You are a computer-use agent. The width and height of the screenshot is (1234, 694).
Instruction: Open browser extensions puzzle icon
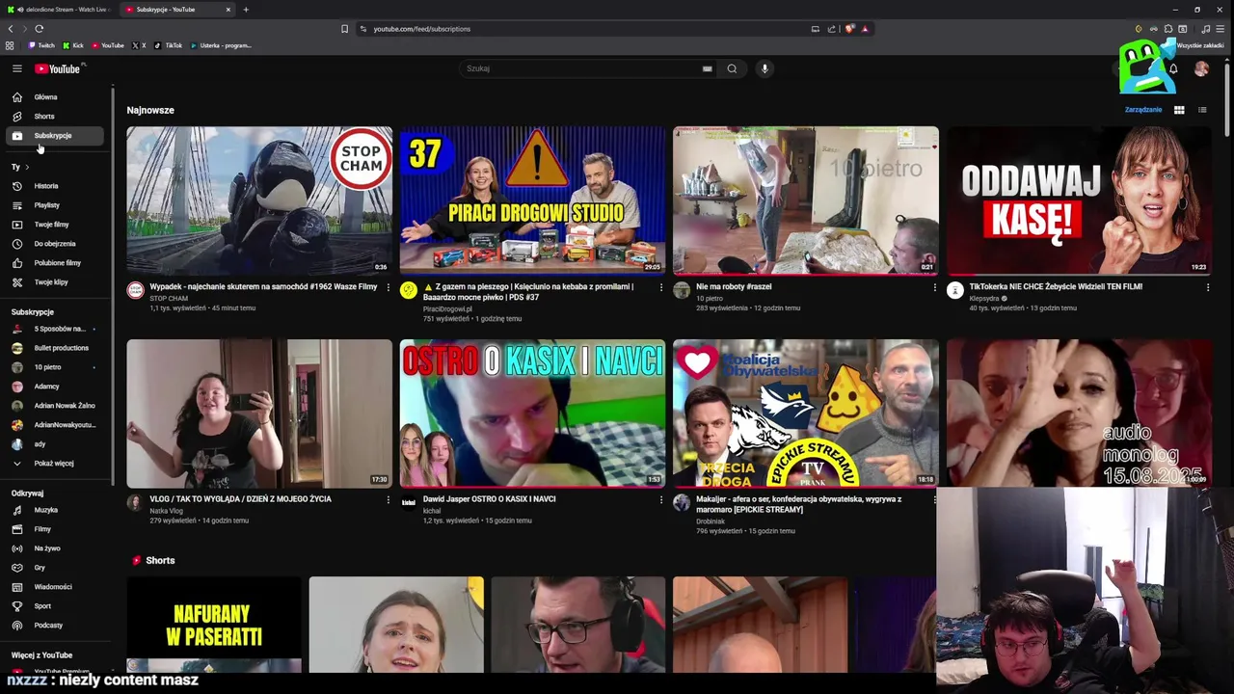[x=1168, y=29]
